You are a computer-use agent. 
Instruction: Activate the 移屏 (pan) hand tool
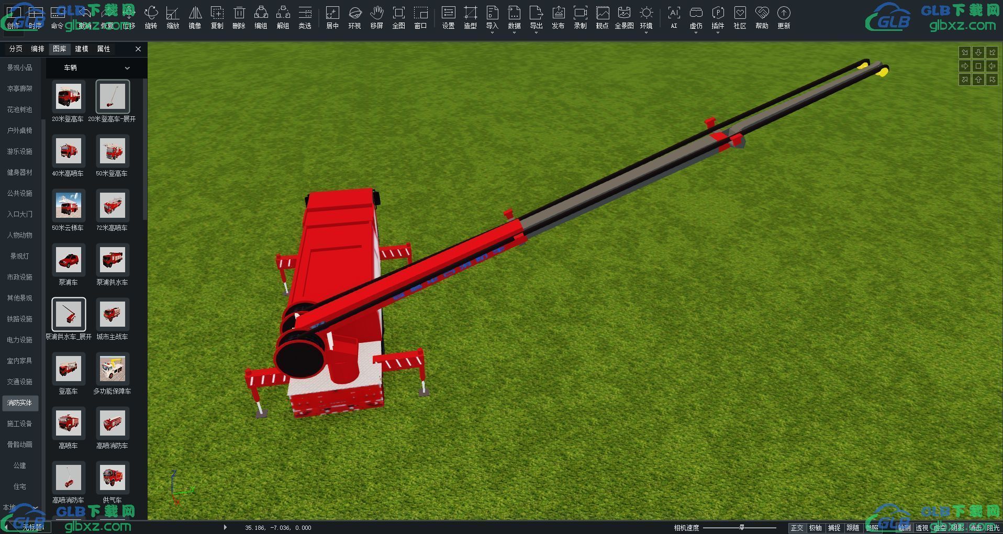[376, 17]
